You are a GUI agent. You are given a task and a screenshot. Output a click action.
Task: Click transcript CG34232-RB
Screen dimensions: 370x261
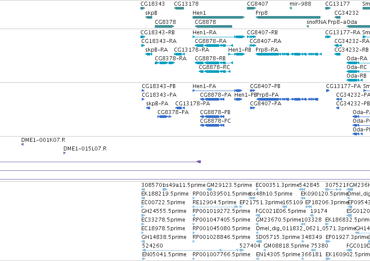coord(337,54)
